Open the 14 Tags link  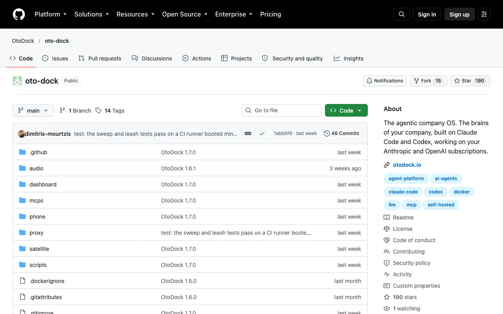point(110,111)
